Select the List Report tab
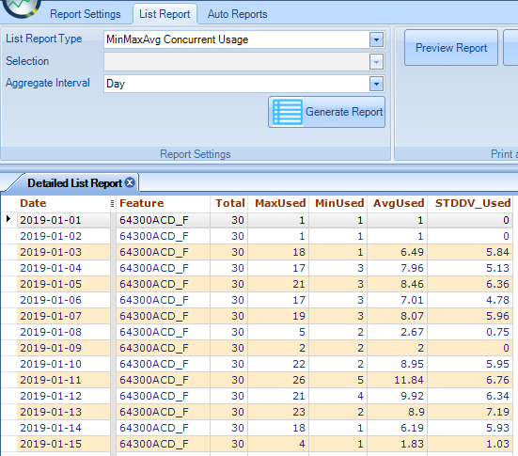This screenshot has height=456, width=518. 165,14
